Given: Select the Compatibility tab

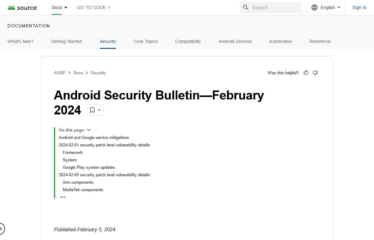Looking at the screenshot, I should click(x=188, y=41).
